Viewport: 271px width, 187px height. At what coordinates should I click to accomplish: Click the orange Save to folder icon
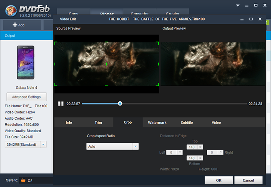[23, 180]
